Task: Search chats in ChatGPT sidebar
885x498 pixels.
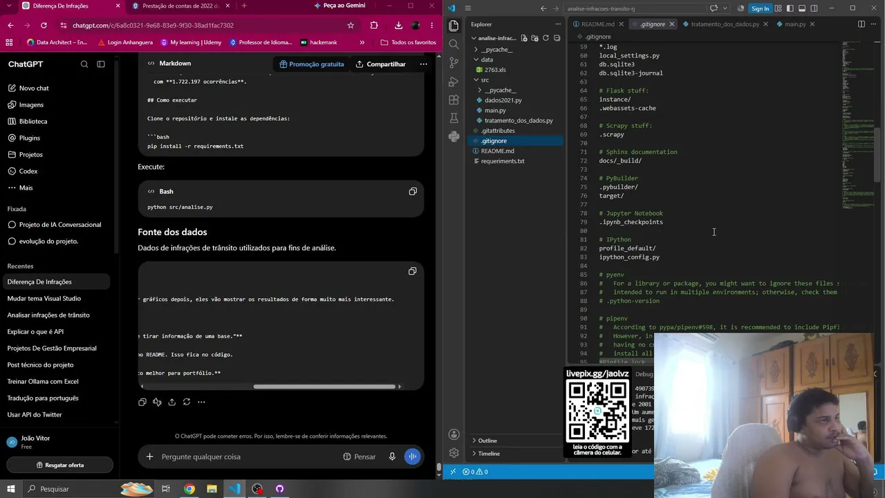Action: [x=84, y=64]
